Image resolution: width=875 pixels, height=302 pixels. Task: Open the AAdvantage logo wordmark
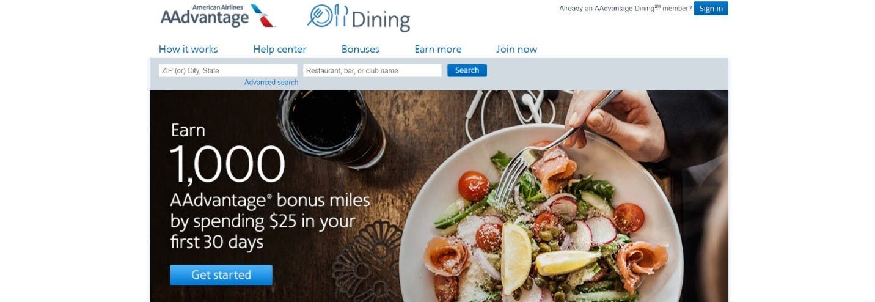205,18
